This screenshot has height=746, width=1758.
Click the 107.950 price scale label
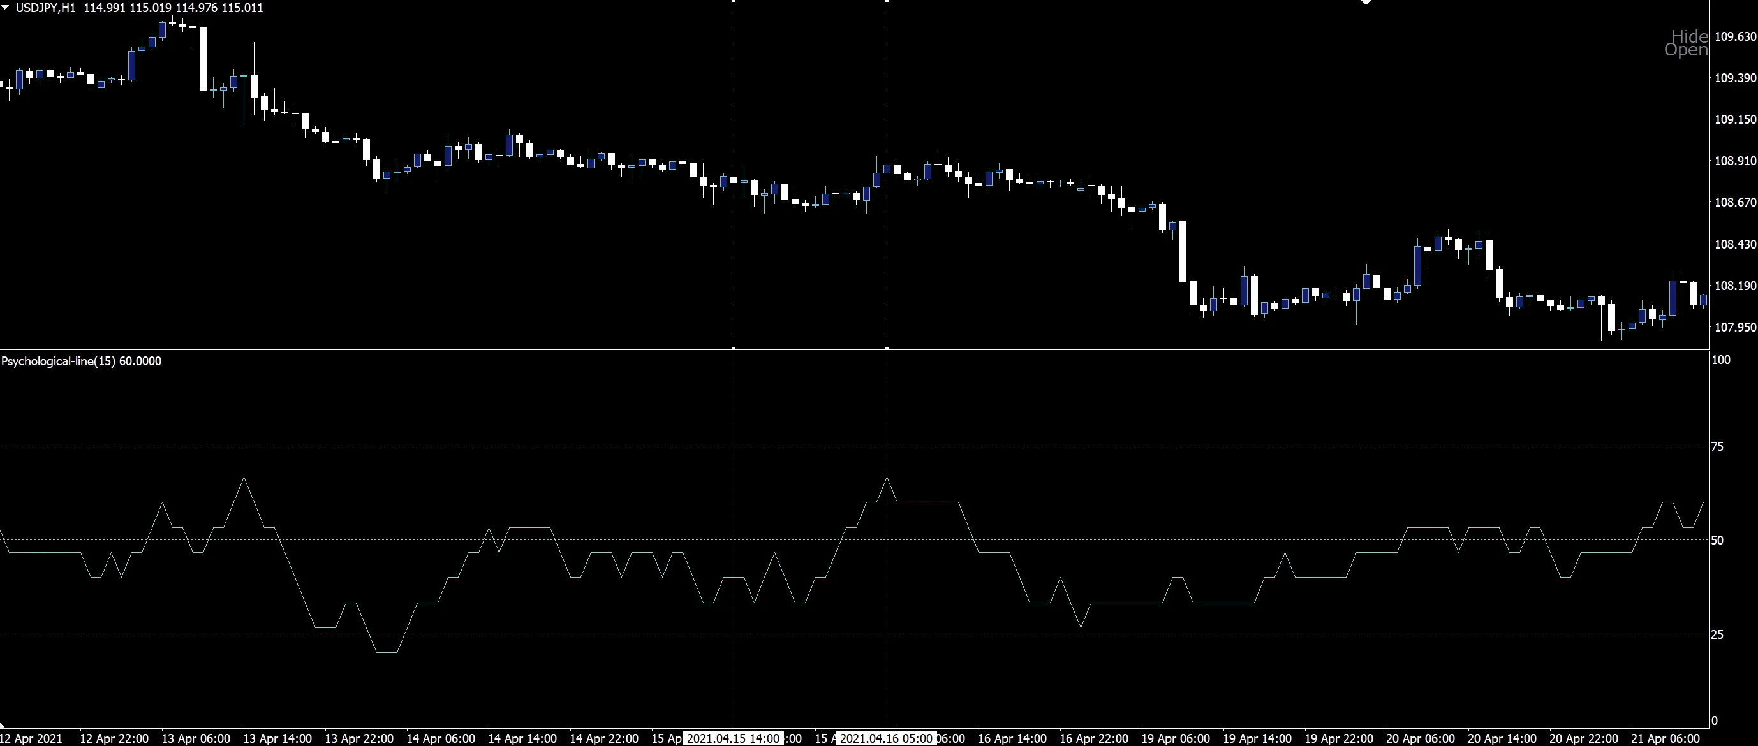coord(1735,327)
